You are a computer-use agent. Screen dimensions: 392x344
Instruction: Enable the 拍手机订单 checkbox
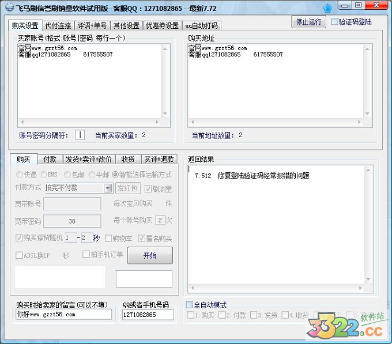[86, 254]
